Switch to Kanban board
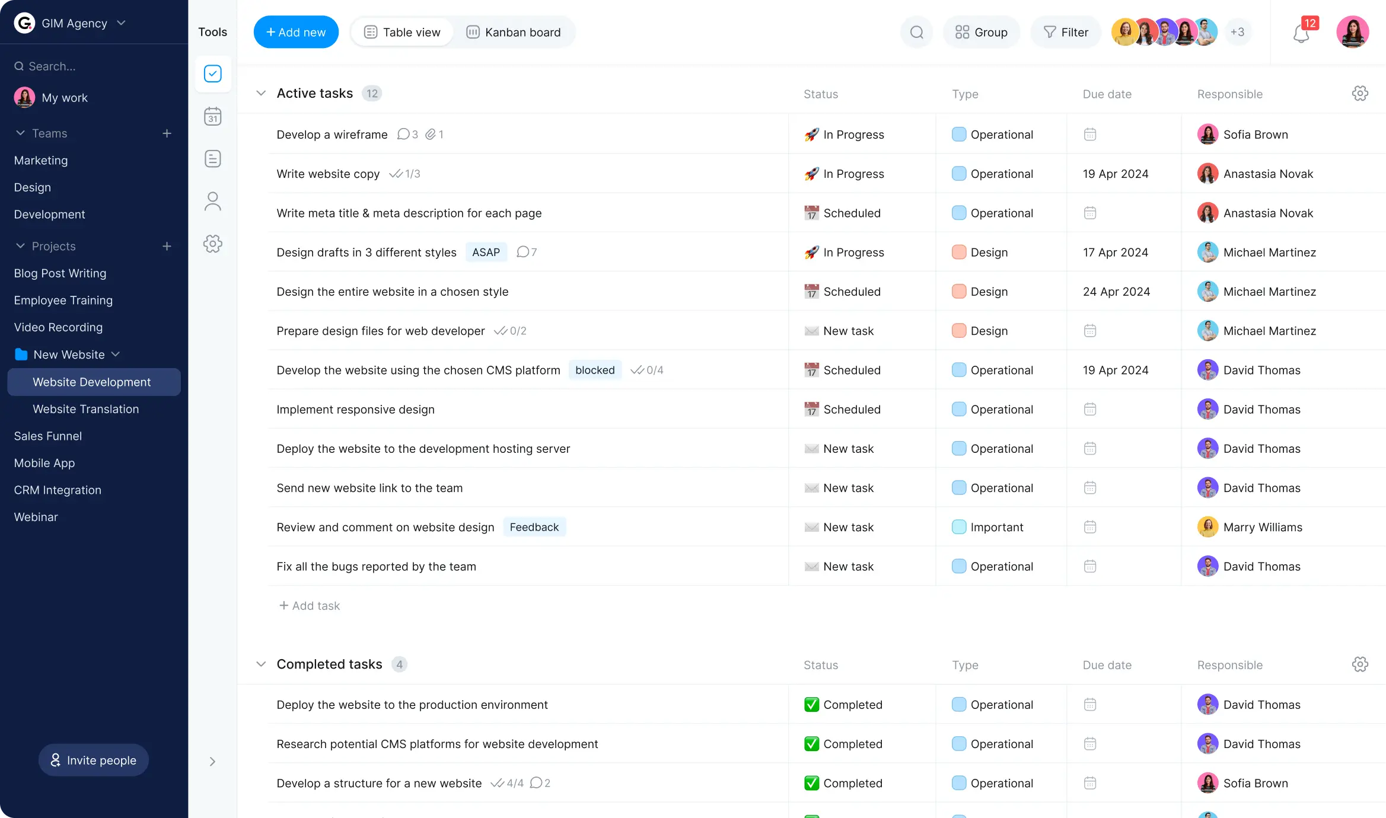This screenshot has width=1386, height=818. coord(514,32)
